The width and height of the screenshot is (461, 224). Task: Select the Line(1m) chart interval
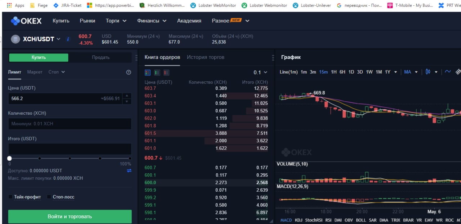288,72
